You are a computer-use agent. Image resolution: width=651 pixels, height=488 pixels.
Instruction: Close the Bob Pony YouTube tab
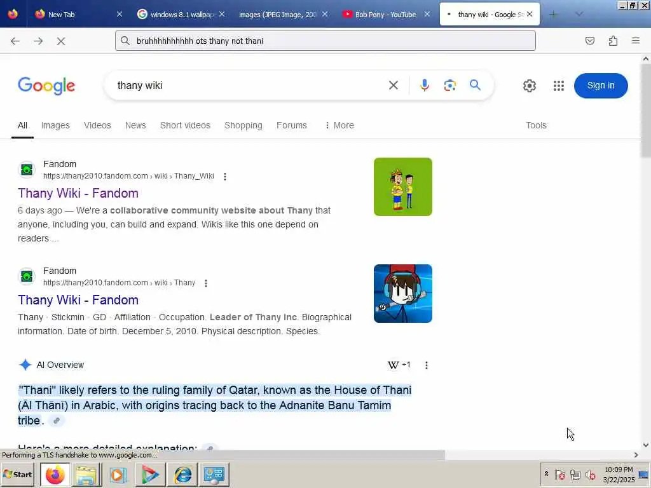(427, 14)
